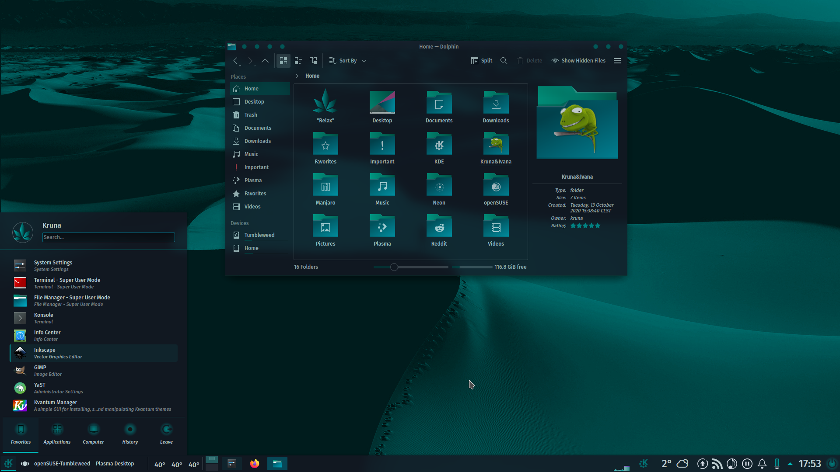The height and width of the screenshot is (472, 840).
Task: Click the search magnifier icon
Action: pyautogui.click(x=504, y=61)
